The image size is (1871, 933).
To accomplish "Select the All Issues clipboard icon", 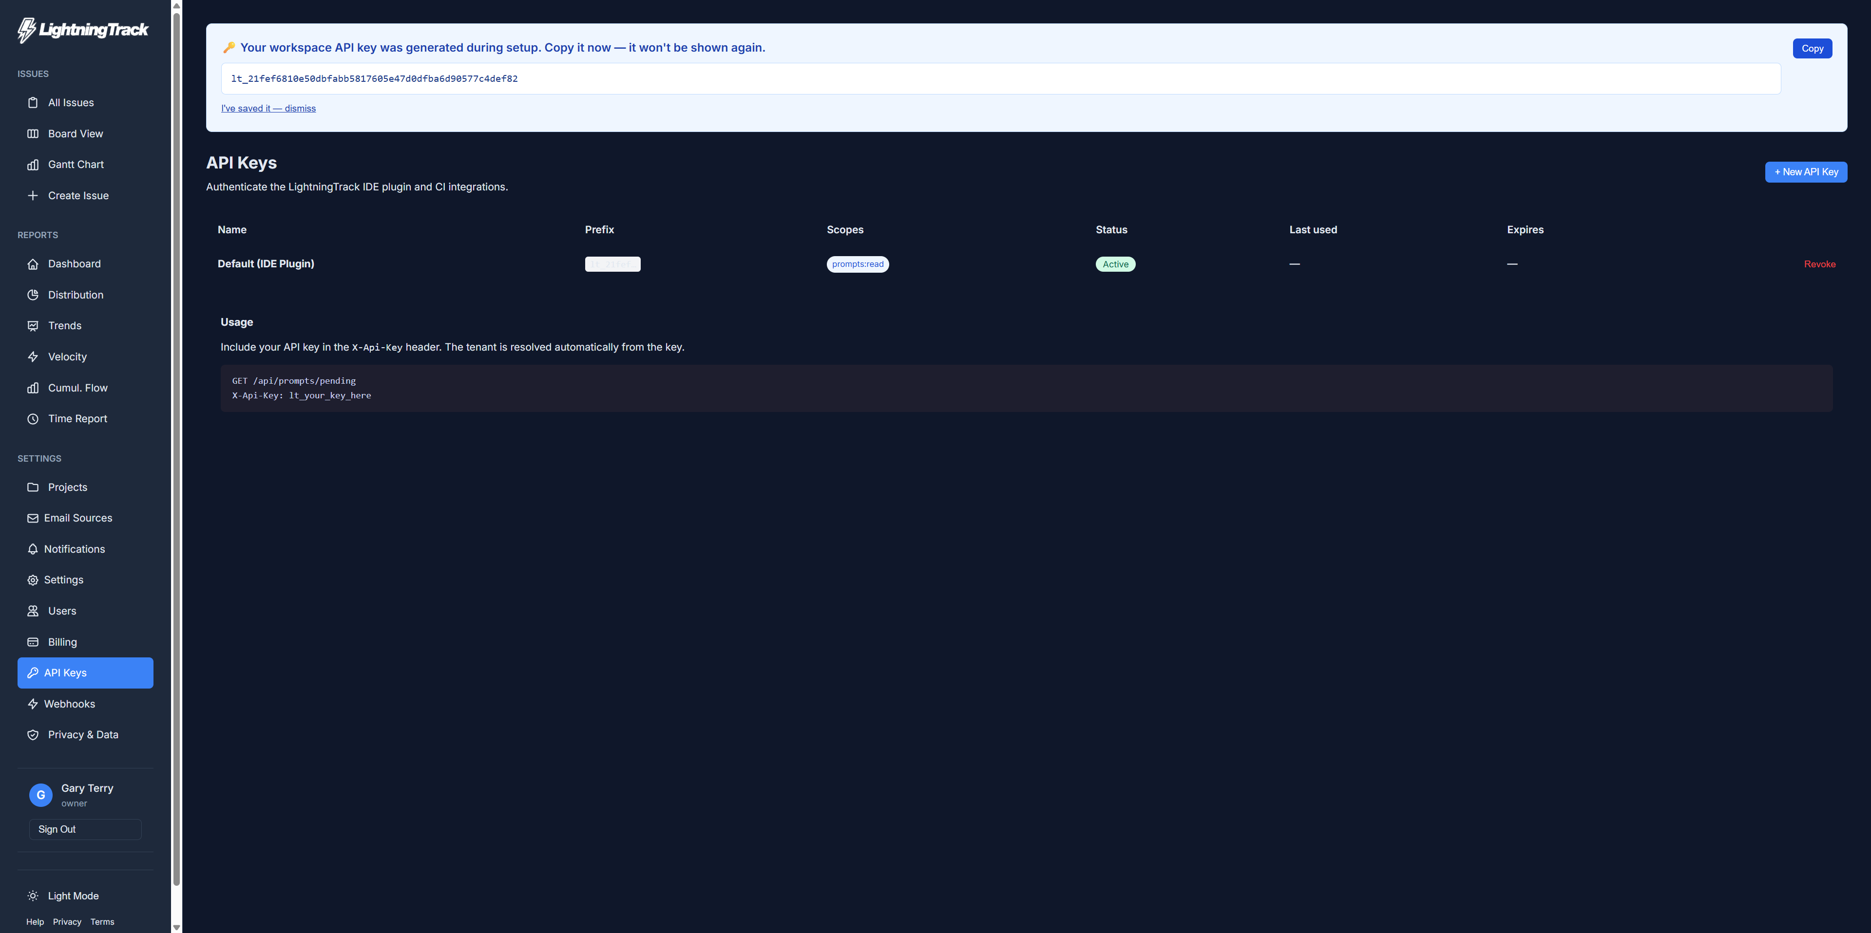I will point(33,102).
